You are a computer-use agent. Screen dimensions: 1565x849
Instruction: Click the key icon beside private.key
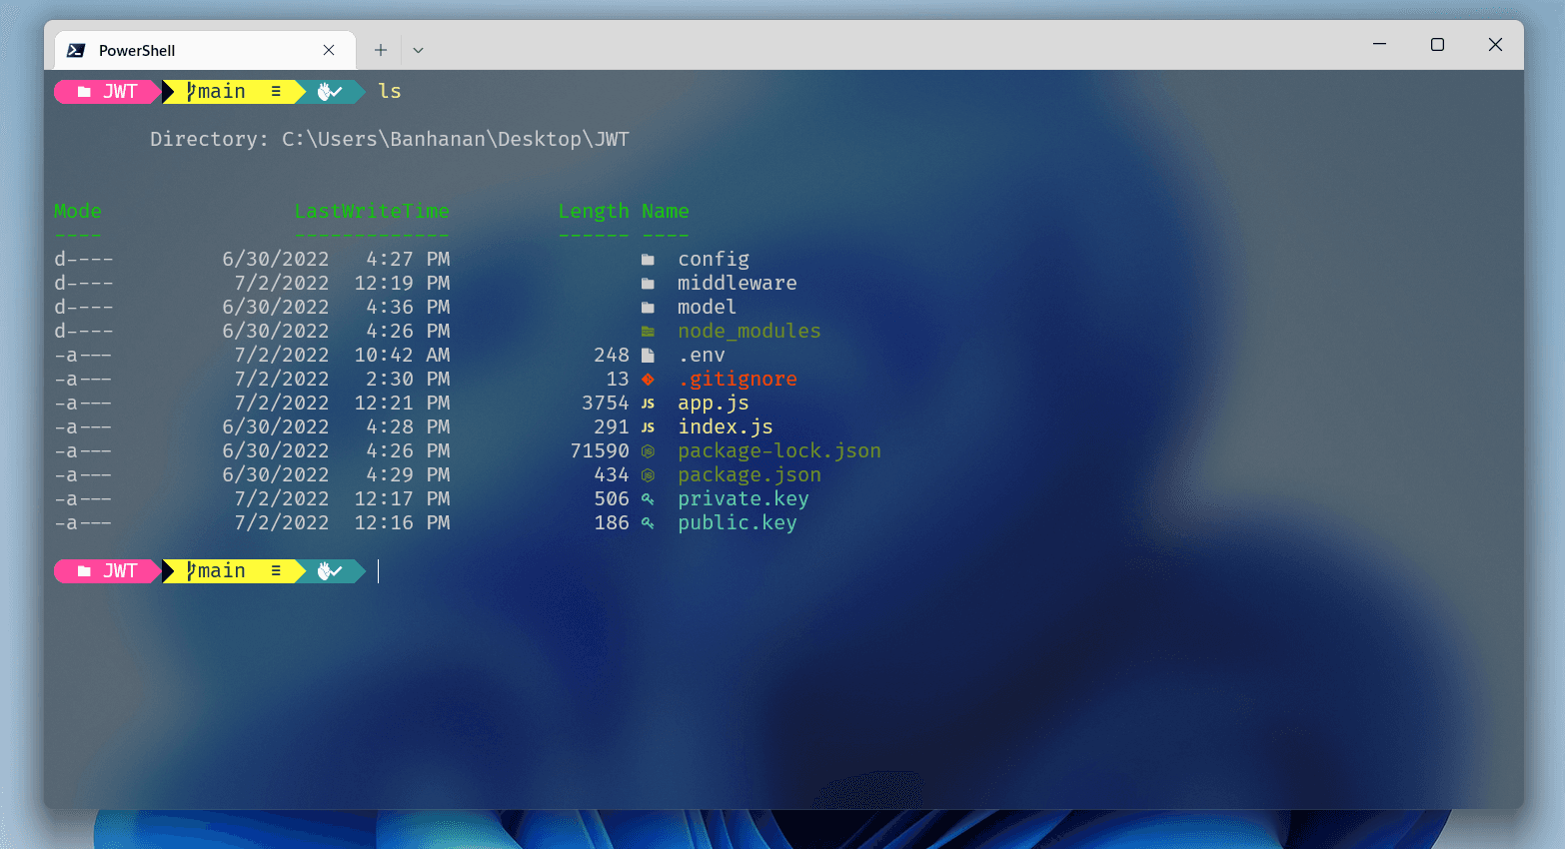click(648, 499)
